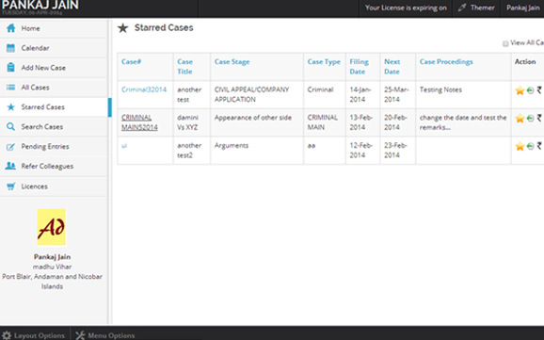Click green round icon for Criminal32014 row
544x340 pixels.
coord(530,90)
